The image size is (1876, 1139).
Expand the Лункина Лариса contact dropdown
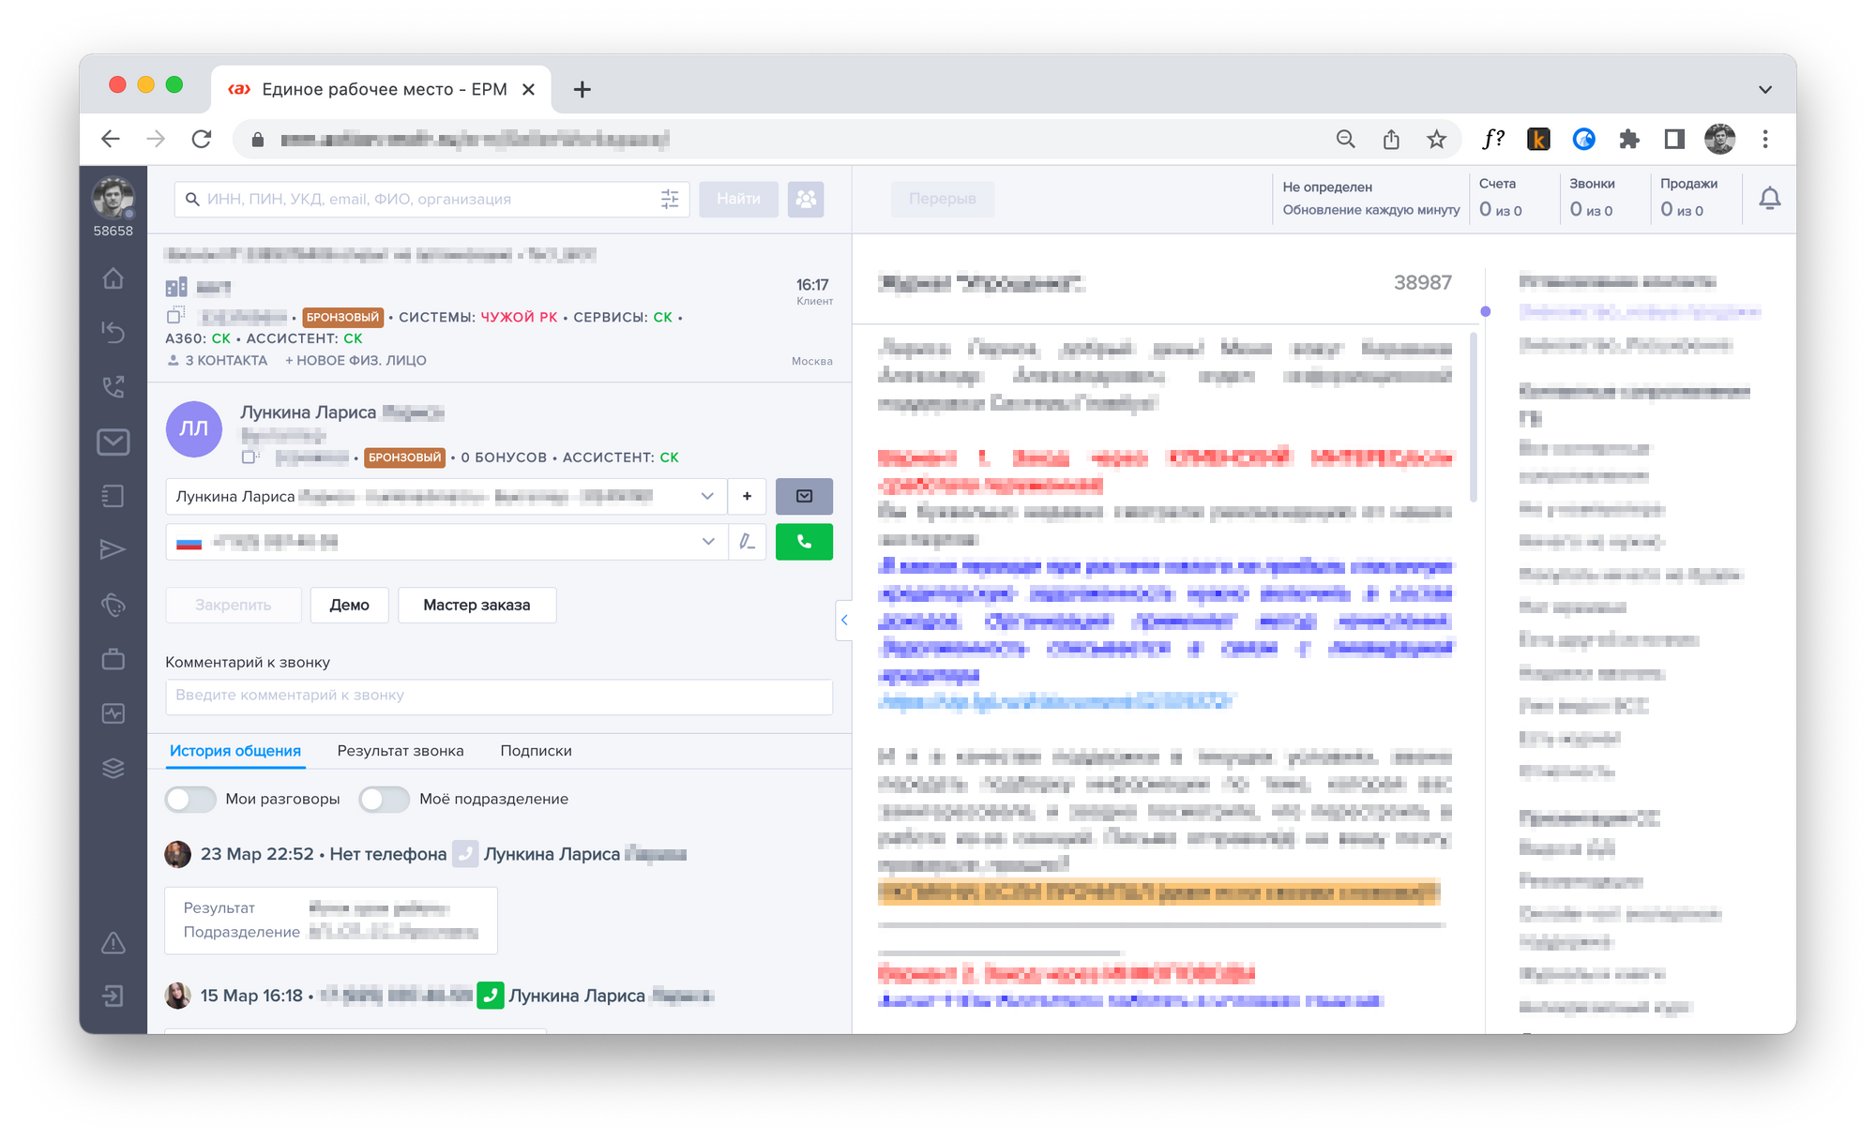coord(707,496)
